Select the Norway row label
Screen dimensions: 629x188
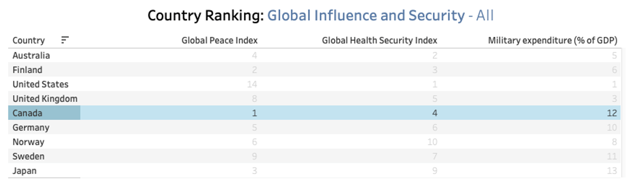(x=28, y=142)
